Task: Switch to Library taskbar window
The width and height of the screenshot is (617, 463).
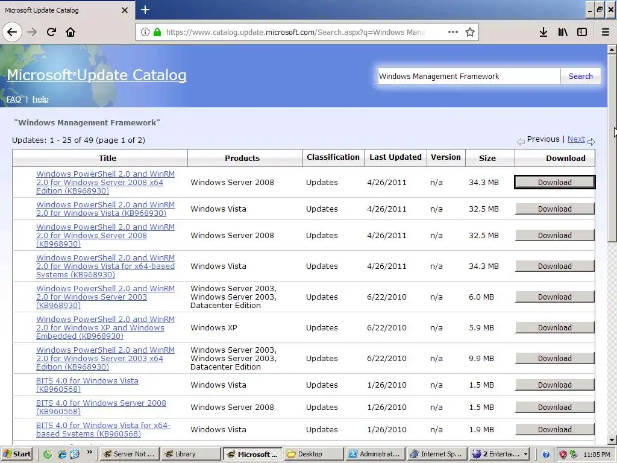Action: pos(191,454)
